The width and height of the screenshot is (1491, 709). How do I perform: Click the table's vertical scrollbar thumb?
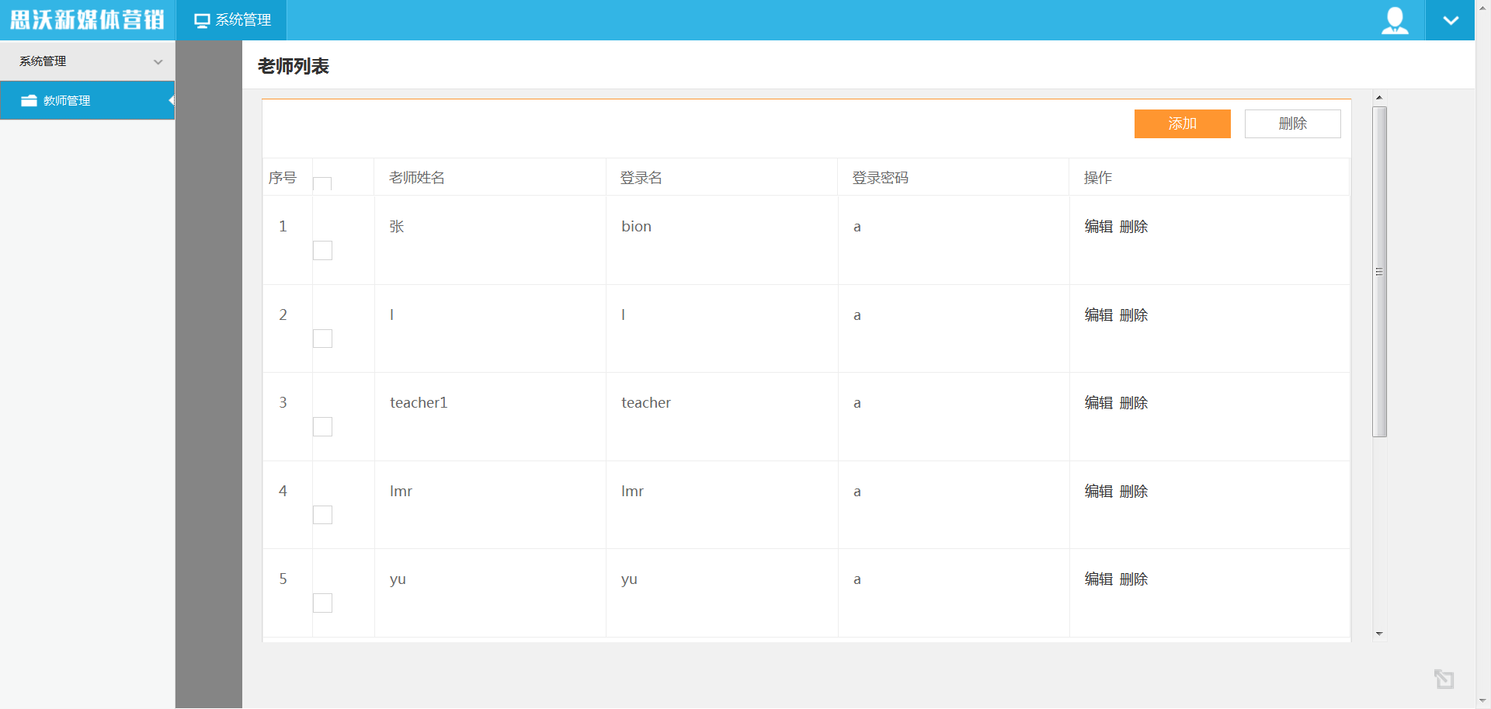click(1379, 272)
